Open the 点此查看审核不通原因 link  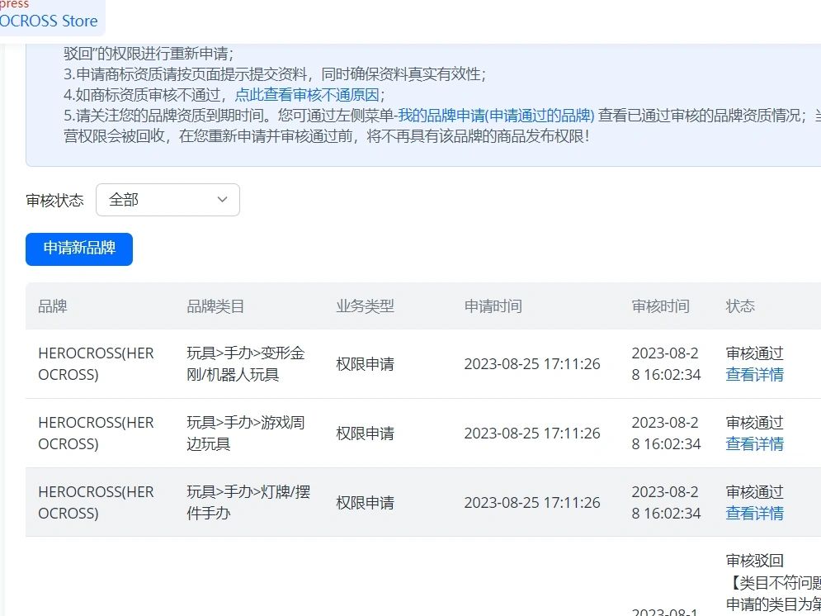tap(307, 95)
